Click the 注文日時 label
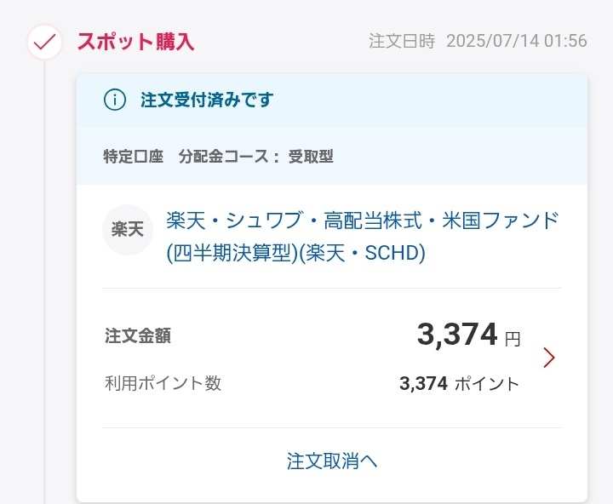Viewport: 613px width, 504px height. point(402,41)
